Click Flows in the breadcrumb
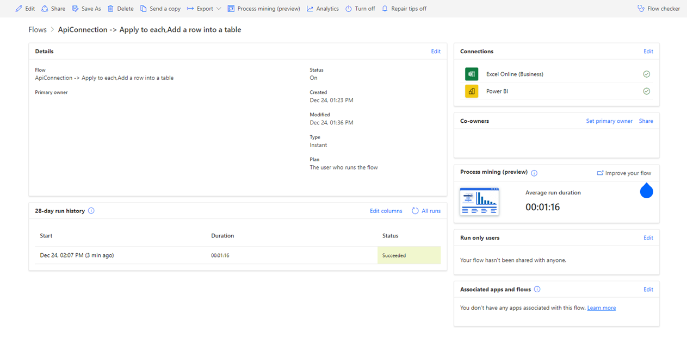The image size is (687, 352). [x=38, y=30]
